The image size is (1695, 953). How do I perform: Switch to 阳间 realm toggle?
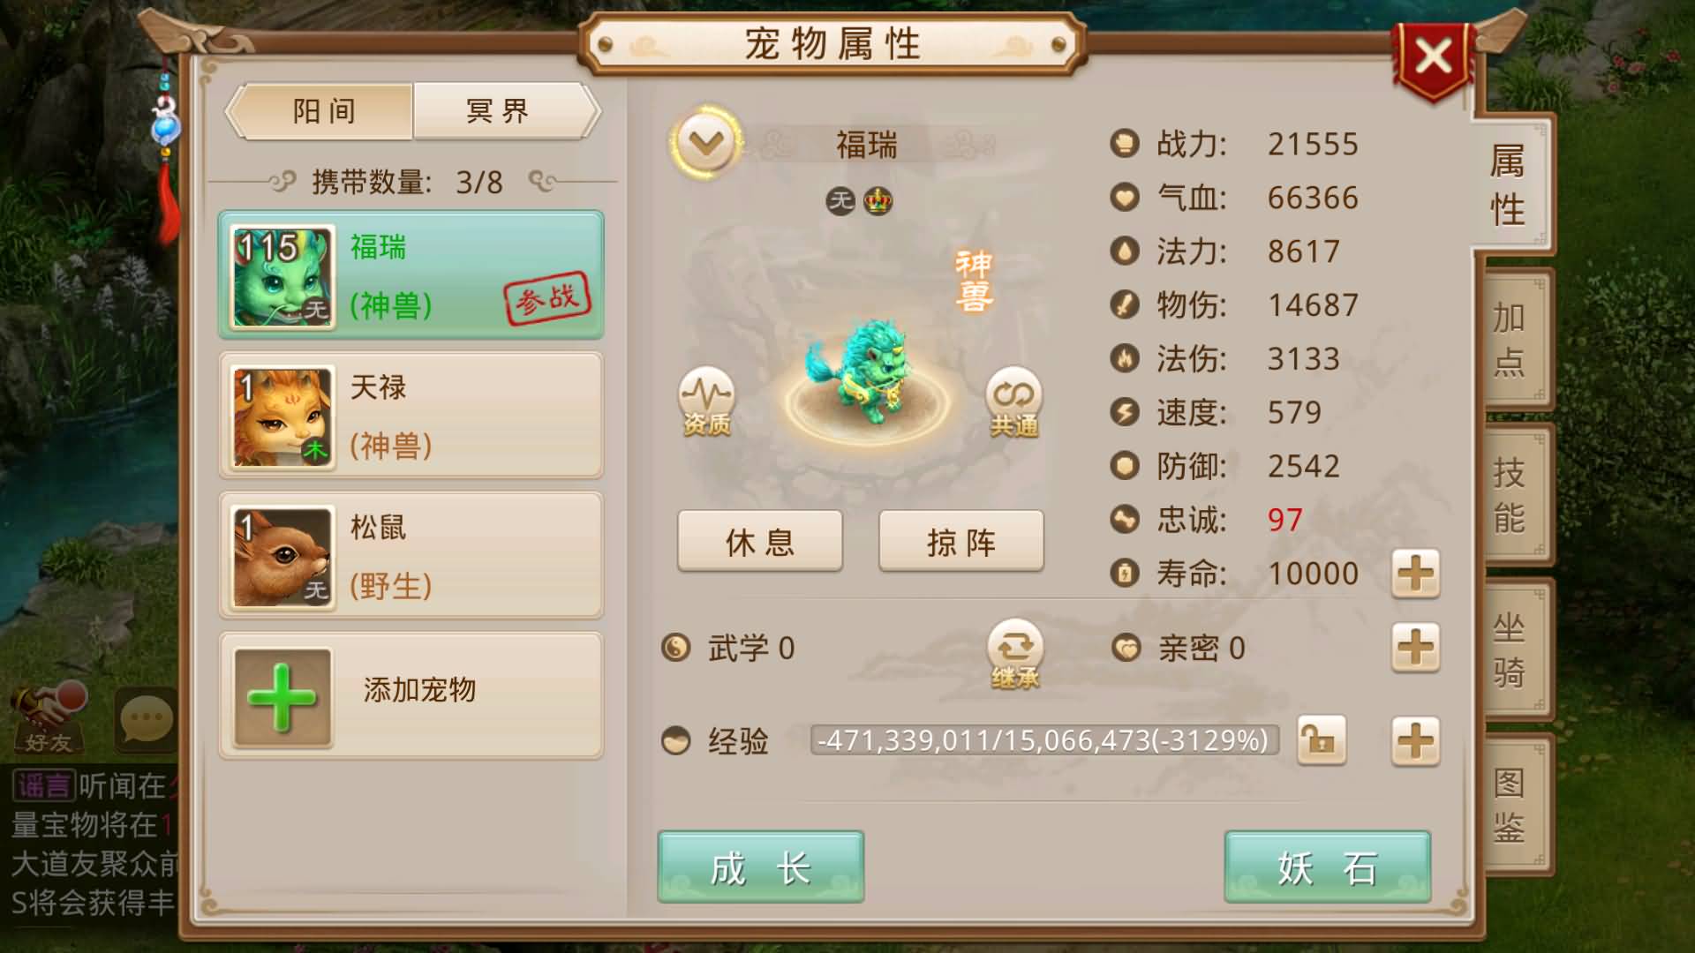point(323,111)
